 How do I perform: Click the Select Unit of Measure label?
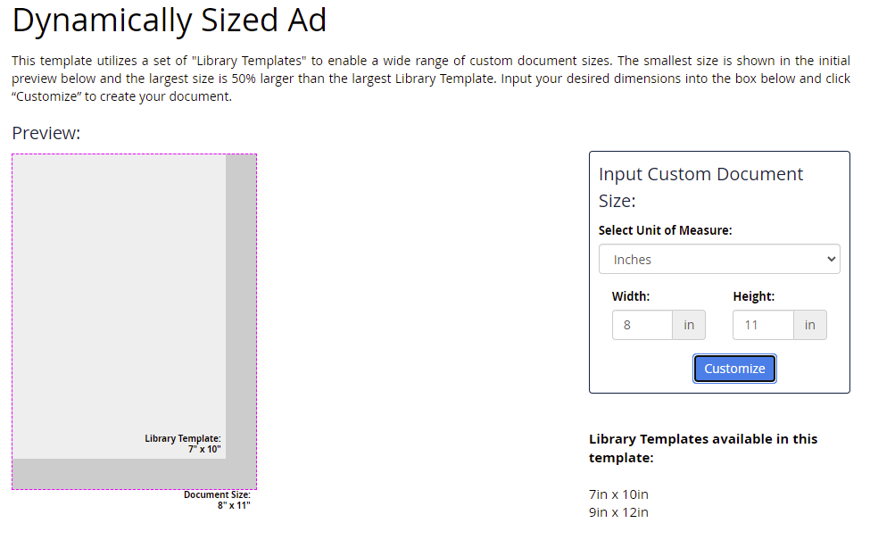tap(665, 230)
